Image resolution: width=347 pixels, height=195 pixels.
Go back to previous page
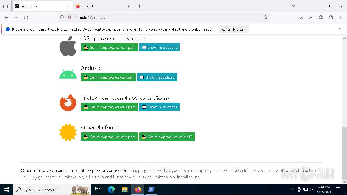[x=7, y=18]
